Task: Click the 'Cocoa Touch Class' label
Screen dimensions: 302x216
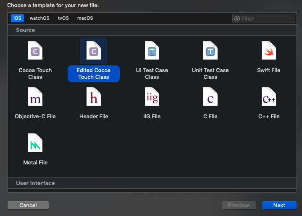Action: (x=35, y=73)
